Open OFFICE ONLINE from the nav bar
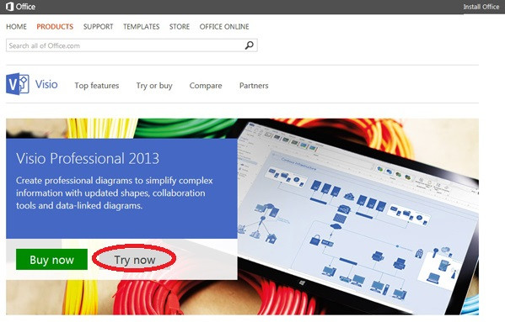Viewport: 505px width, 322px height. pos(224,27)
